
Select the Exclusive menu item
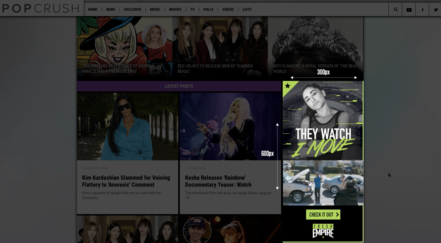coord(132,9)
